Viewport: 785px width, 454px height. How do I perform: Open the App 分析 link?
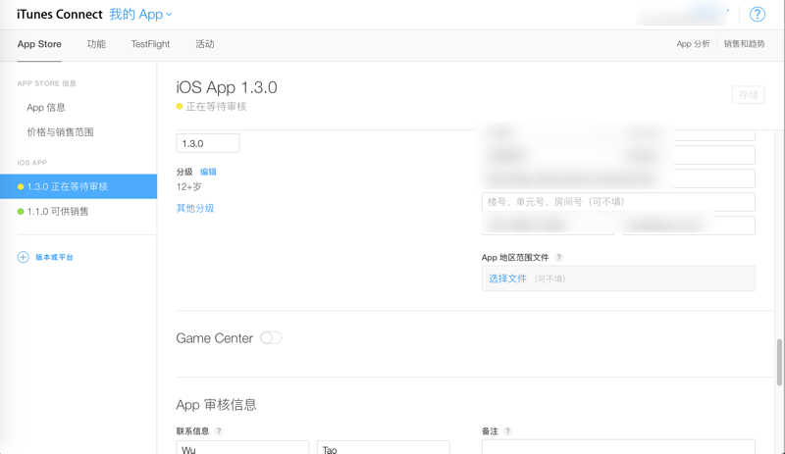click(693, 44)
